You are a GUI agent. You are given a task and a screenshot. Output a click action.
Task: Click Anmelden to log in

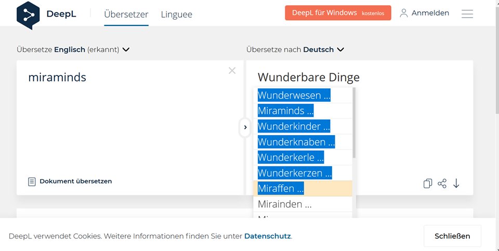[x=425, y=13]
